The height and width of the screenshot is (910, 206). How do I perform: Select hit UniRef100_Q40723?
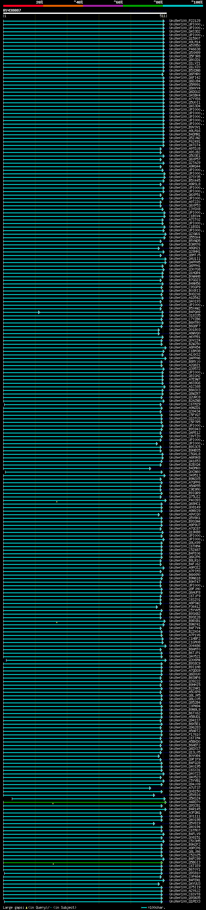point(184,774)
